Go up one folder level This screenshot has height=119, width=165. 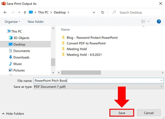[25, 13]
